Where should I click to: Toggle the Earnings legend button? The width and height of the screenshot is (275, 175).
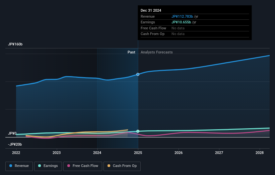click(48, 166)
